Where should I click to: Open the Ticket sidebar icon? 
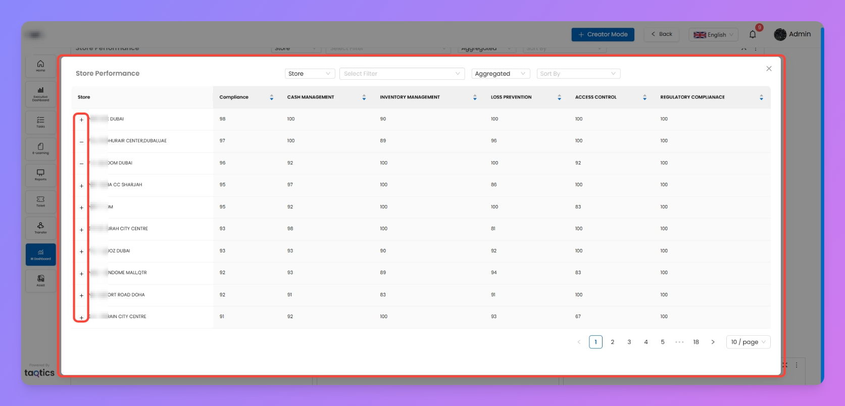click(x=40, y=201)
